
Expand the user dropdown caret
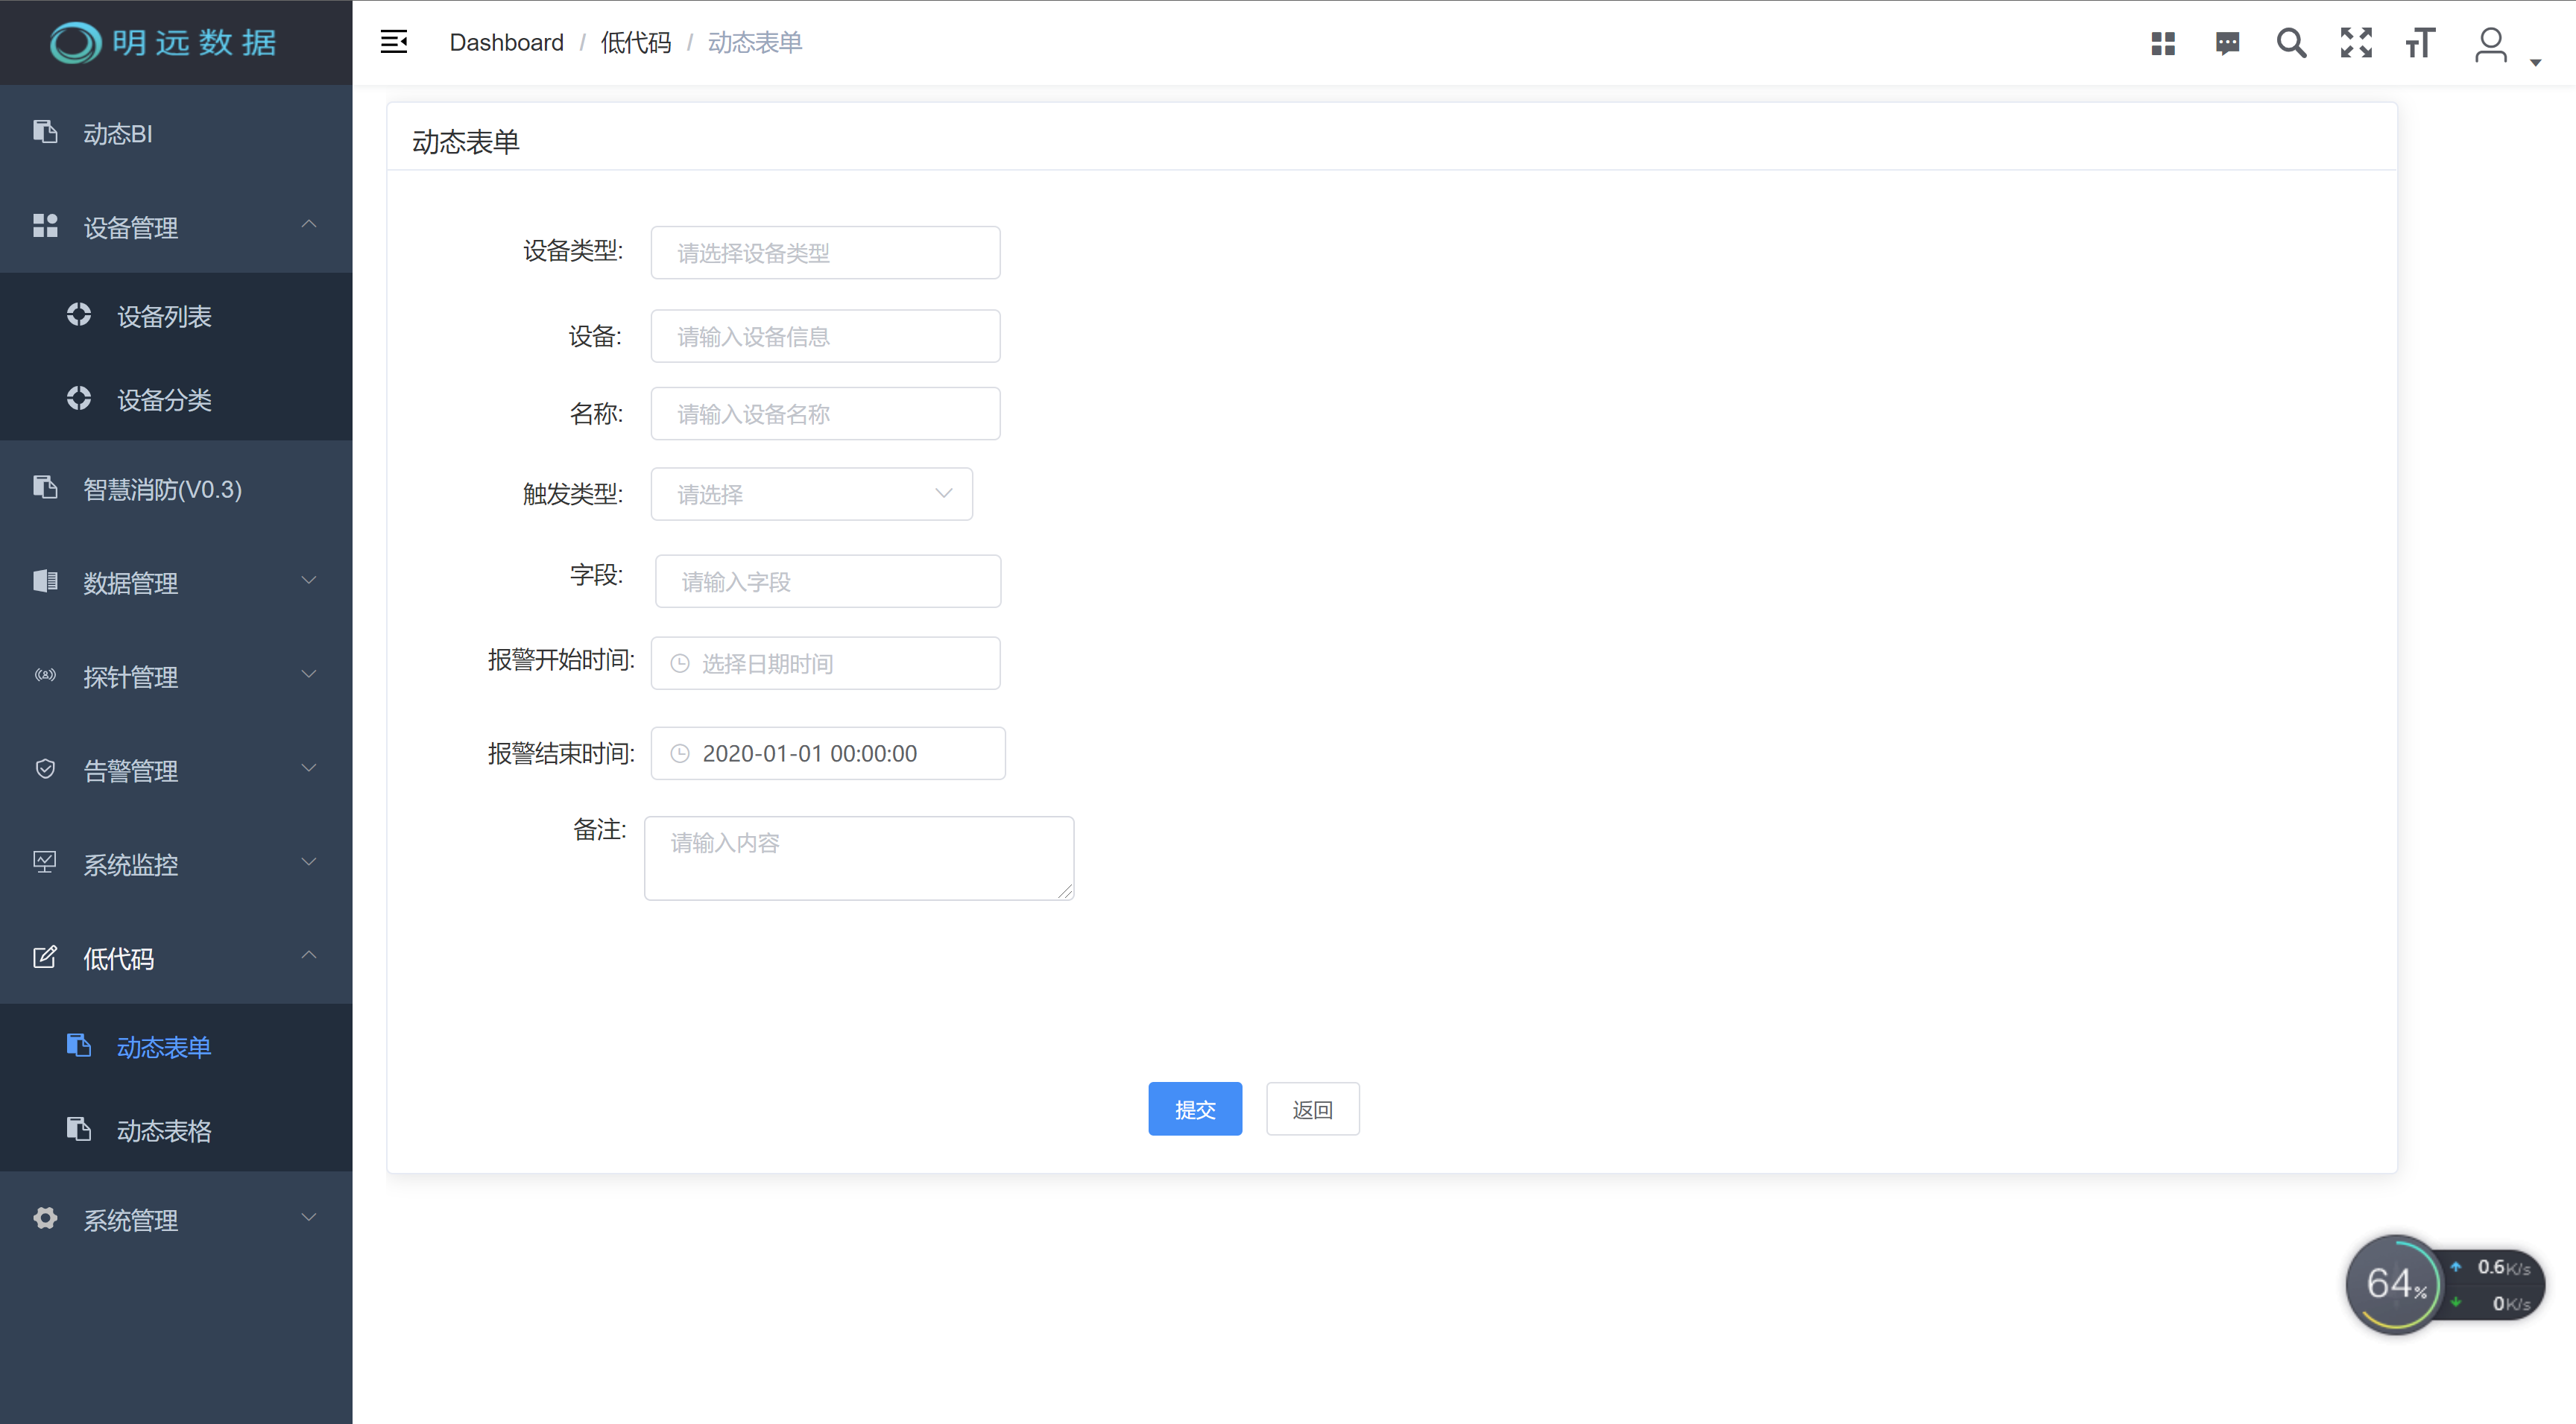click(2535, 62)
